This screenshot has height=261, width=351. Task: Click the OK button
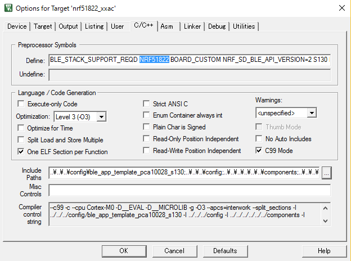coord(124,251)
